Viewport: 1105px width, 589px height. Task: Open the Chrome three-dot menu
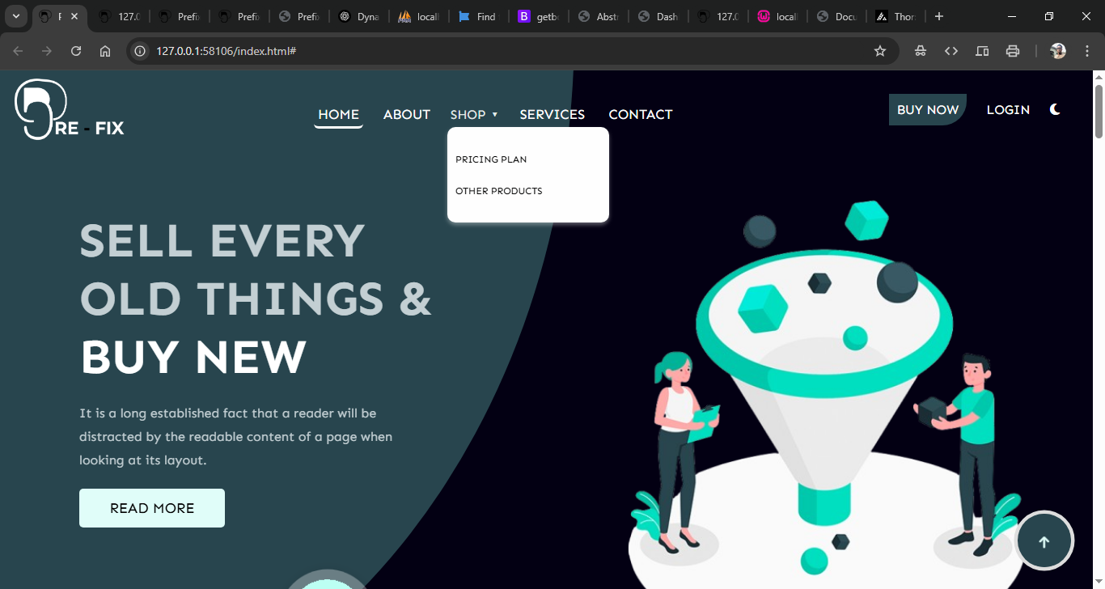tap(1086, 51)
